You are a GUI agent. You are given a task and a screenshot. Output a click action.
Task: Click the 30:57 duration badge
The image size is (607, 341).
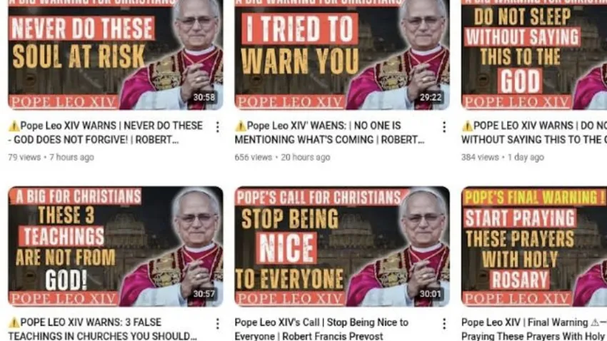click(x=204, y=294)
